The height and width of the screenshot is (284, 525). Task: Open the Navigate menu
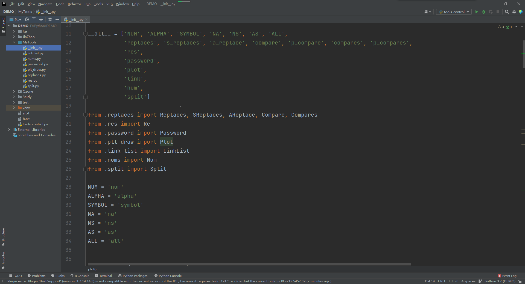click(x=45, y=4)
